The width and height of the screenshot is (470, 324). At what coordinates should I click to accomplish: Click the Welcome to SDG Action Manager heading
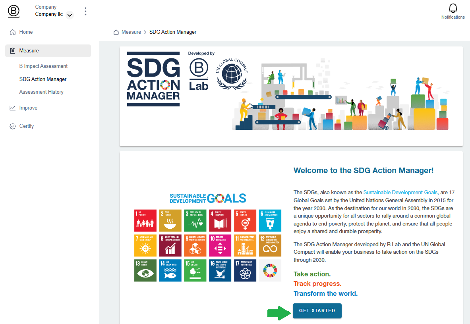[364, 170]
